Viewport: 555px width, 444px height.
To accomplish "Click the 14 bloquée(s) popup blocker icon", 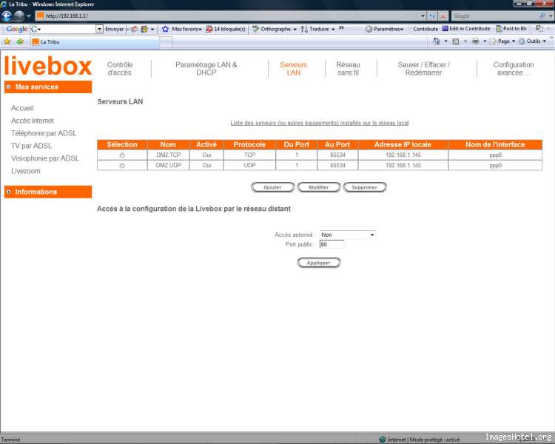I will [226, 29].
